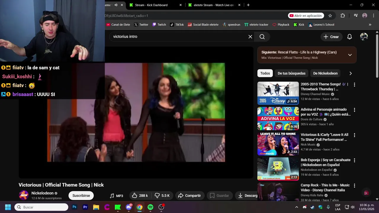Screen dimensions: 379x213
Task: Open options for Camp Rock video
Action: (354, 185)
